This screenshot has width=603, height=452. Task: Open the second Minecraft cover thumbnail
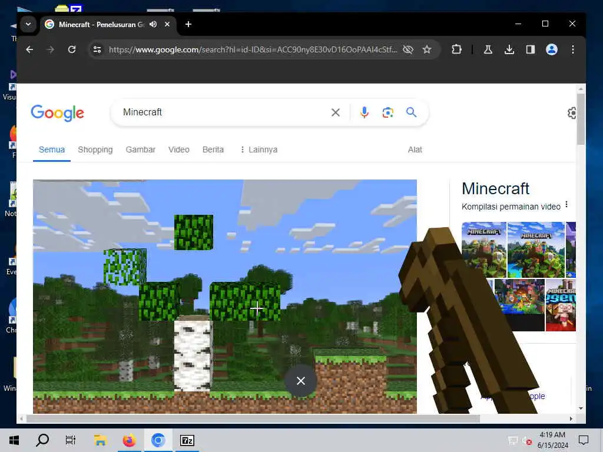coord(536,250)
